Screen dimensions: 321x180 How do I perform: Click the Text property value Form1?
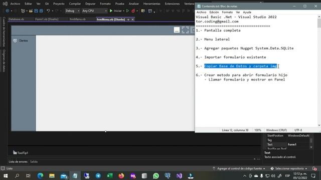(292, 144)
